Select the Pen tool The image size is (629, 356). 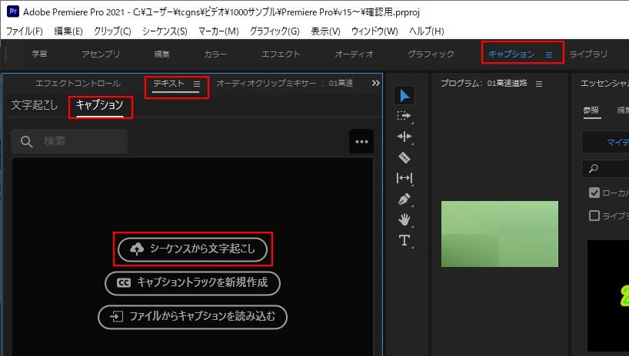404,199
